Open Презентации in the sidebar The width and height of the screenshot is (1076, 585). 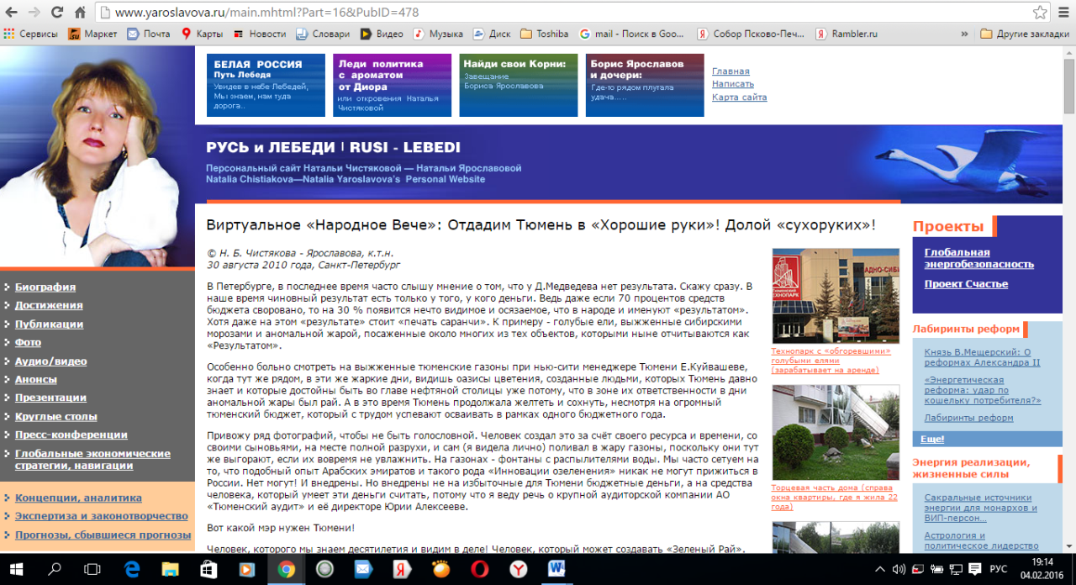[50, 398]
